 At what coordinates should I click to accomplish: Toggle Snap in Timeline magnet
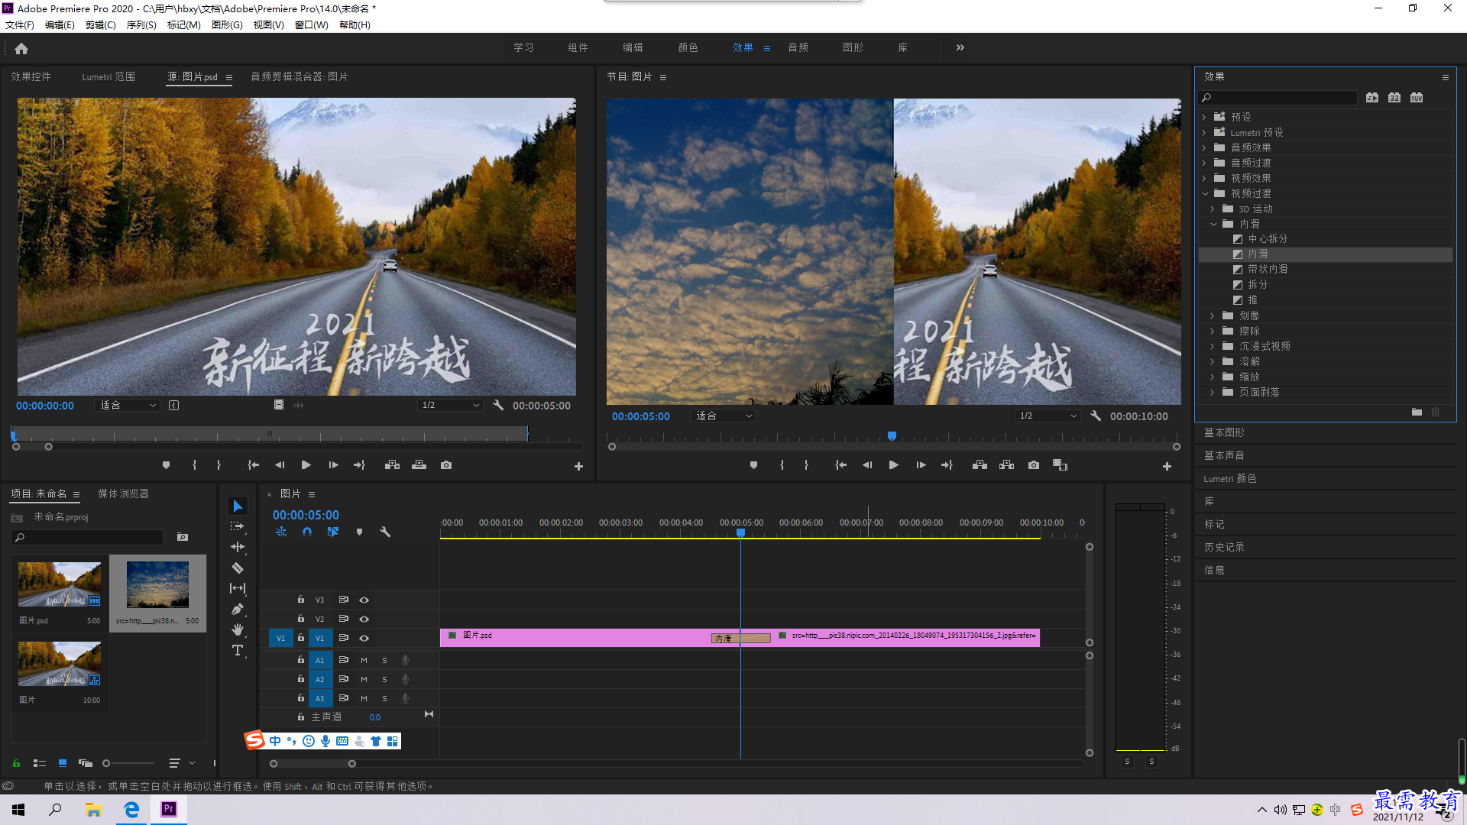point(307,532)
